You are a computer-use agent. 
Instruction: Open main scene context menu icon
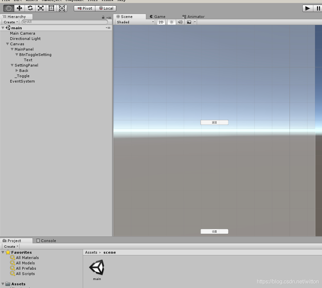pos(108,28)
